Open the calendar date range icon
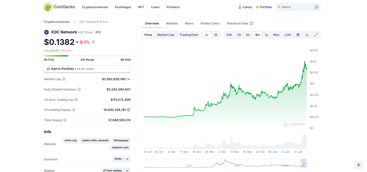Image resolution: width=367 pixels, height=172 pixels. coord(298,35)
